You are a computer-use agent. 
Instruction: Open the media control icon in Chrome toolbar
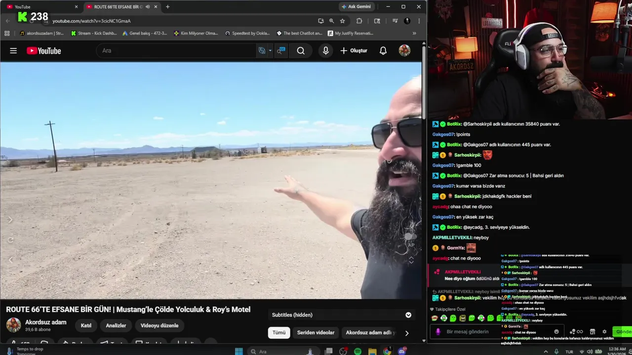[395, 21]
